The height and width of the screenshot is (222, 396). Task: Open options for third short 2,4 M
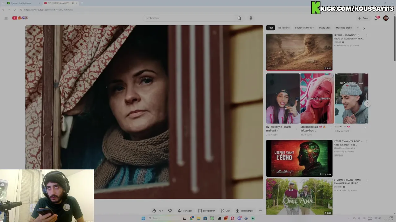[365, 128]
